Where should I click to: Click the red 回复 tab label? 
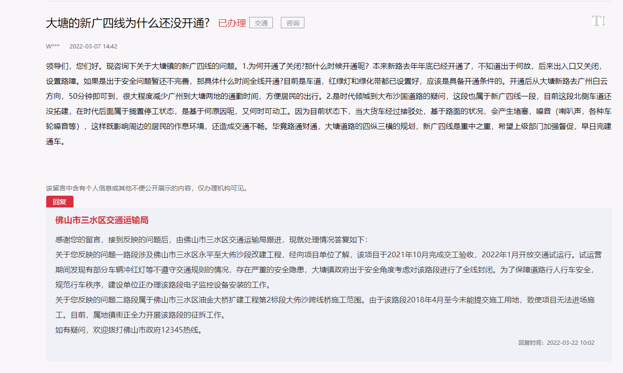click(x=60, y=202)
